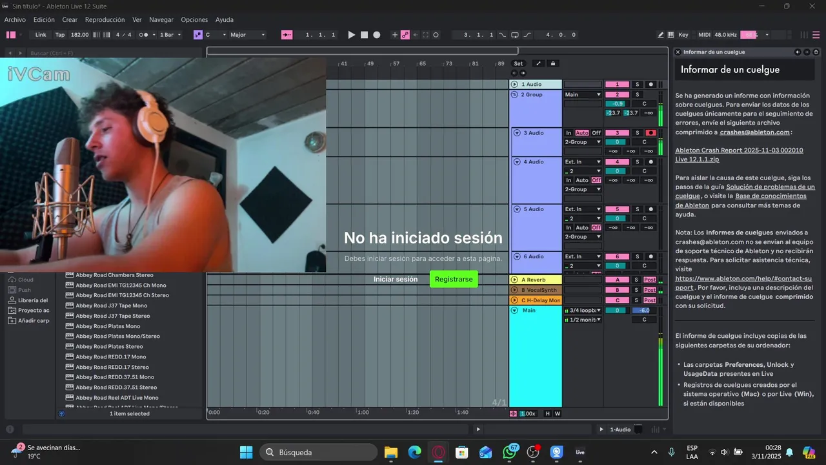Open the Navegar menu
Viewport: 826px width, 465px height.
[161, 20]
